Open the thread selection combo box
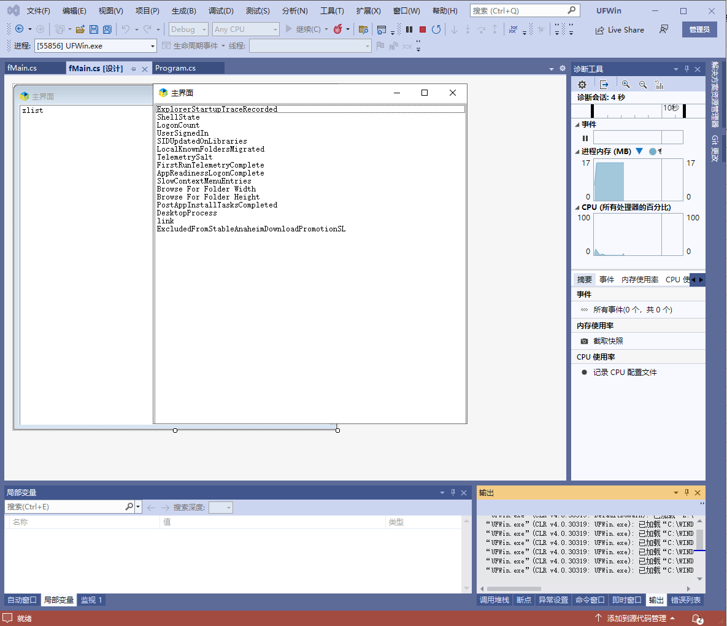Image resolution: width=727 pixels, height=626 pixels. click(x=310, y=46)
